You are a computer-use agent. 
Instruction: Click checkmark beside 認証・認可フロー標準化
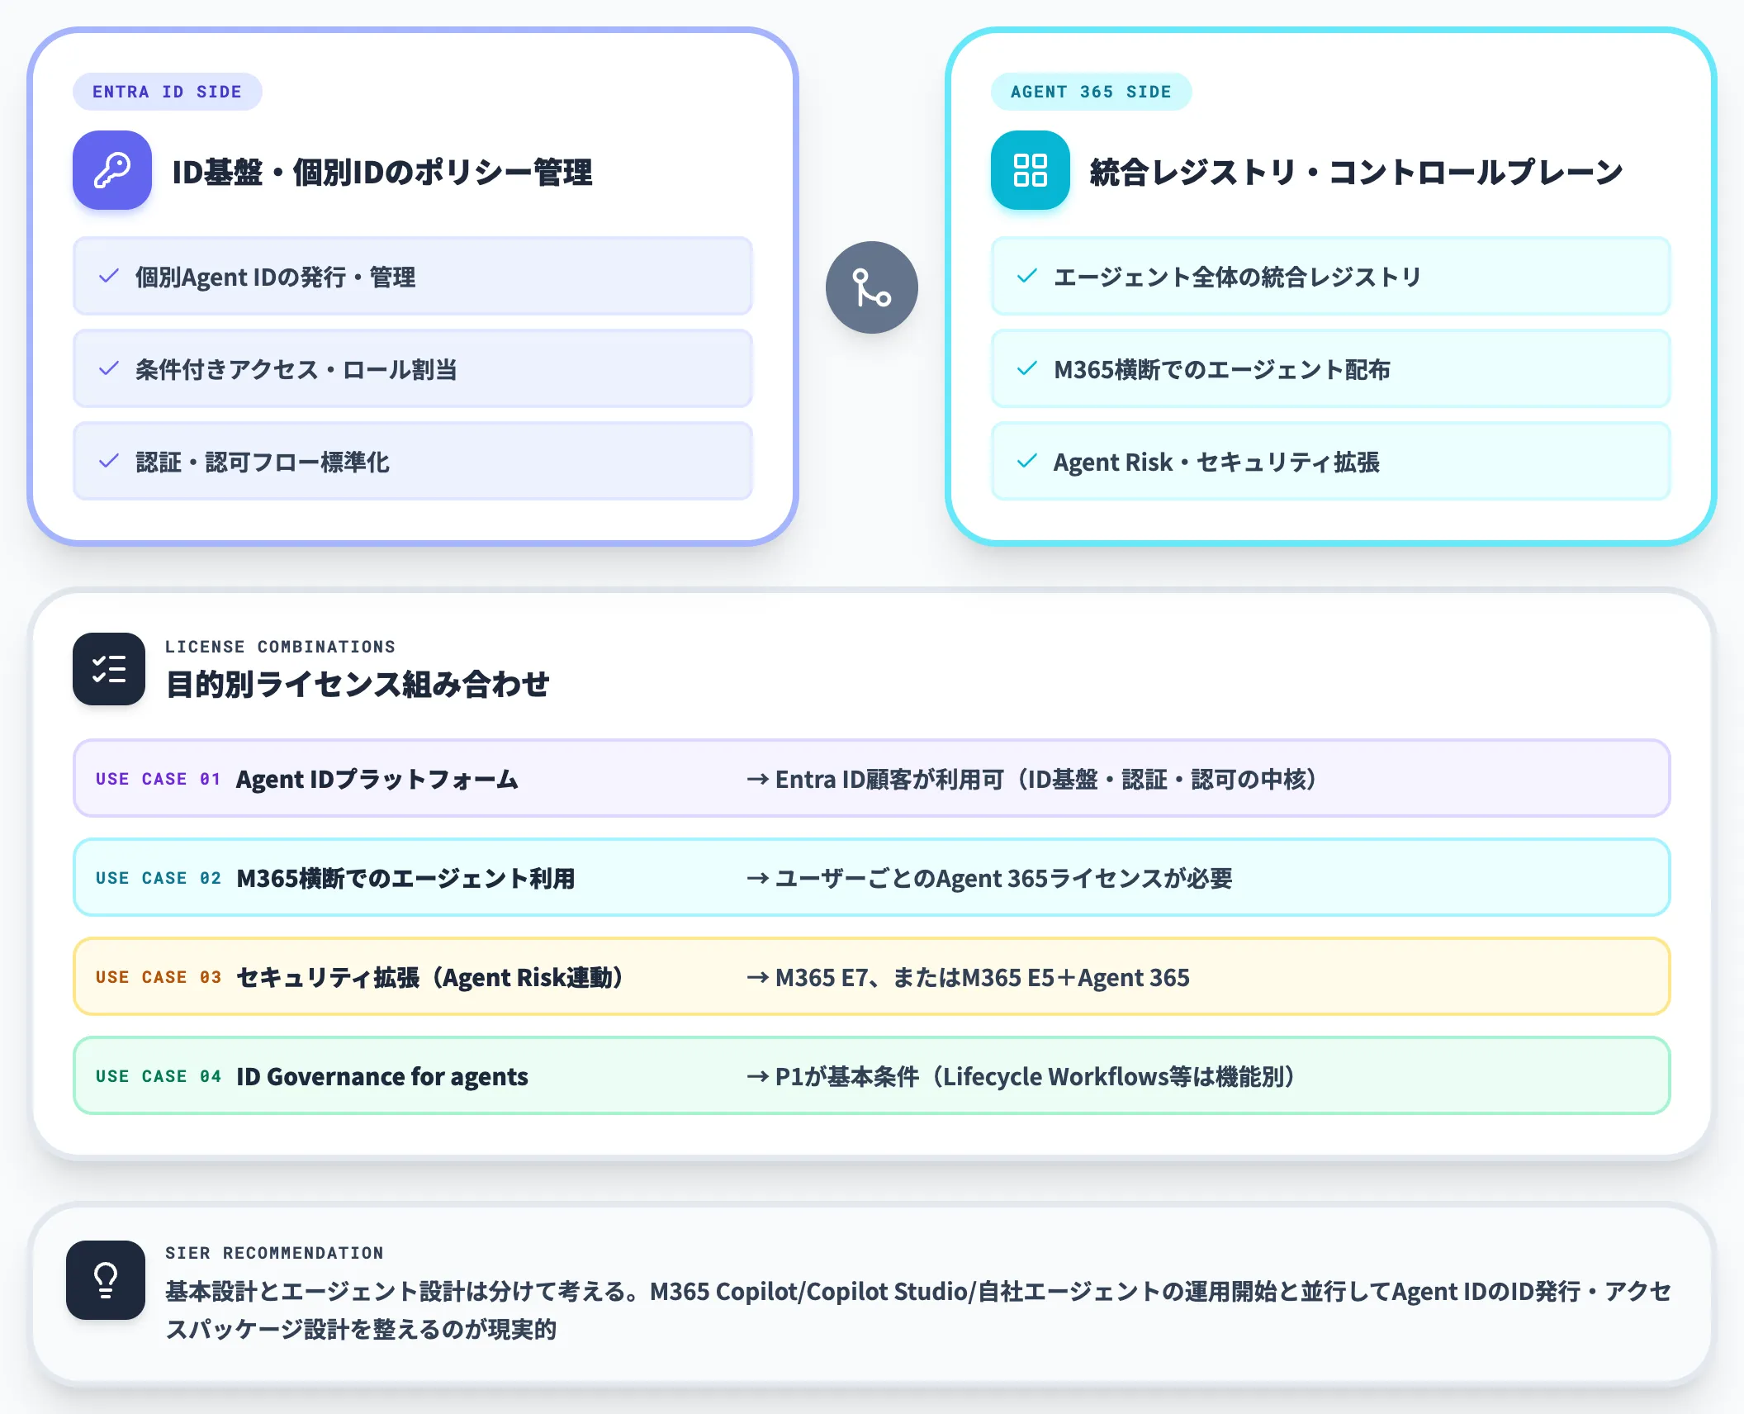tap(109, 462)
